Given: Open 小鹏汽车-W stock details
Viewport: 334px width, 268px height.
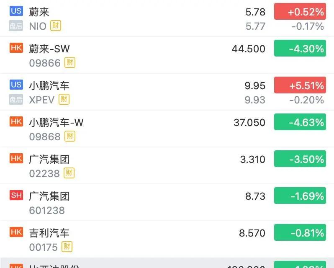Looking at the screenshot, I should 167,129.
